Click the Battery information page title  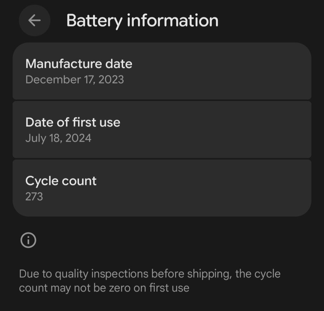click(x=142, y=20)
